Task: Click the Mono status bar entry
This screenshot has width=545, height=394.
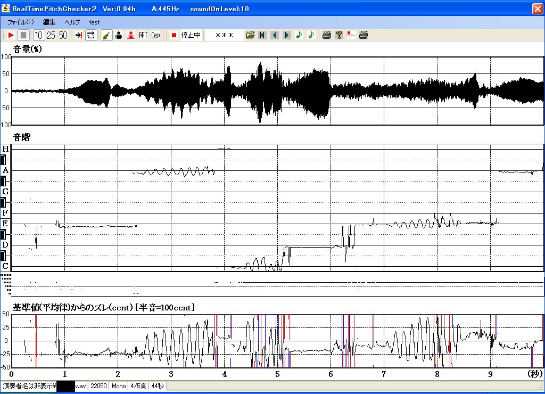Action: pos(119,386)
